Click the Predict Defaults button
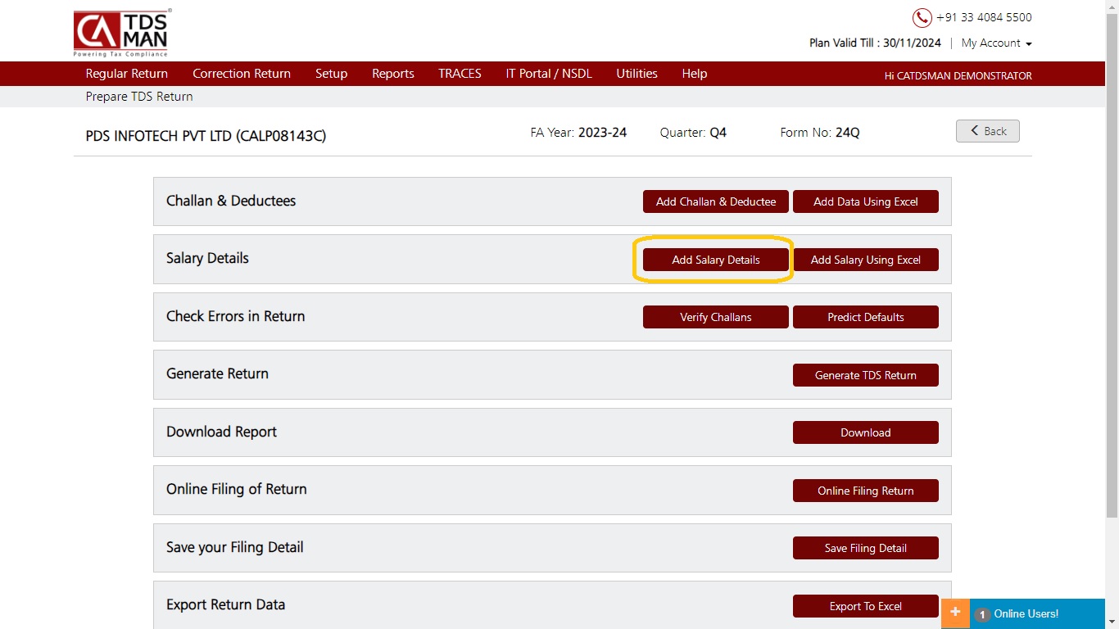 tap(866, 317)
